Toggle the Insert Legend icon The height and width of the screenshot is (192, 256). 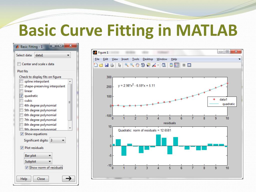coord(177,65)
